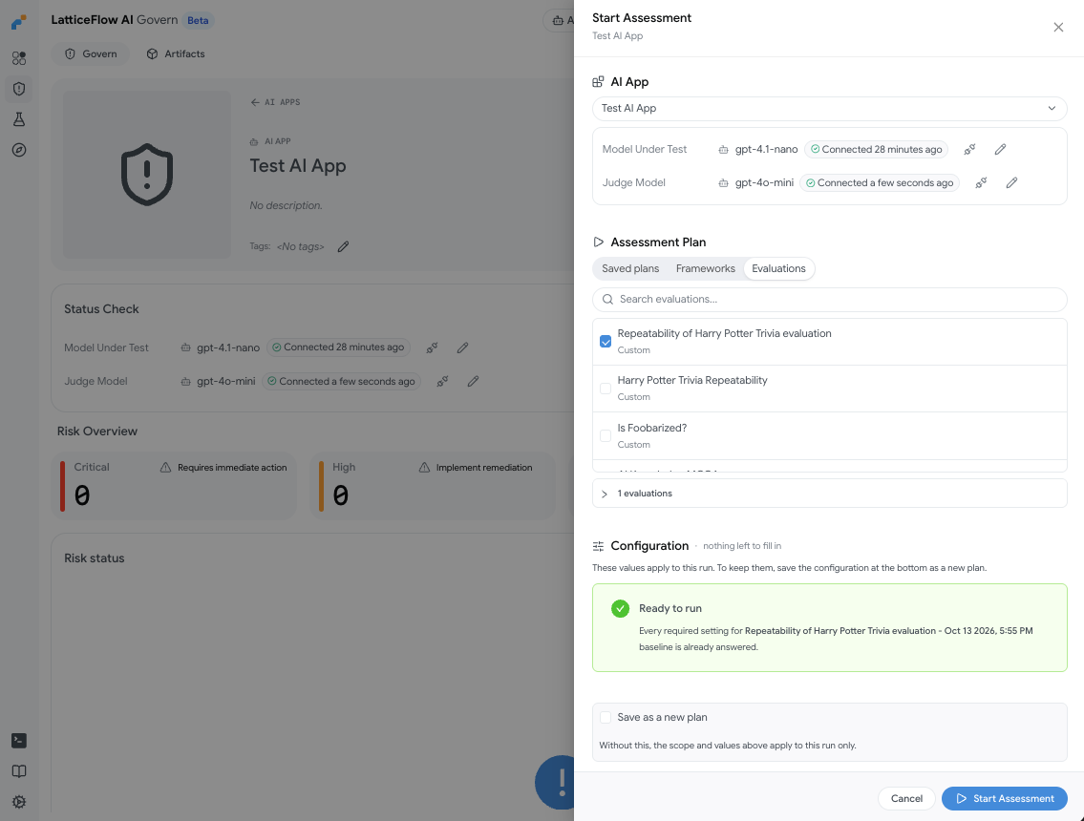Uncheck Repeatability of Harry Potter Trivia evaluation
Screen dimensions: 1084x821
pyautogui.click(x=606, y=342)
